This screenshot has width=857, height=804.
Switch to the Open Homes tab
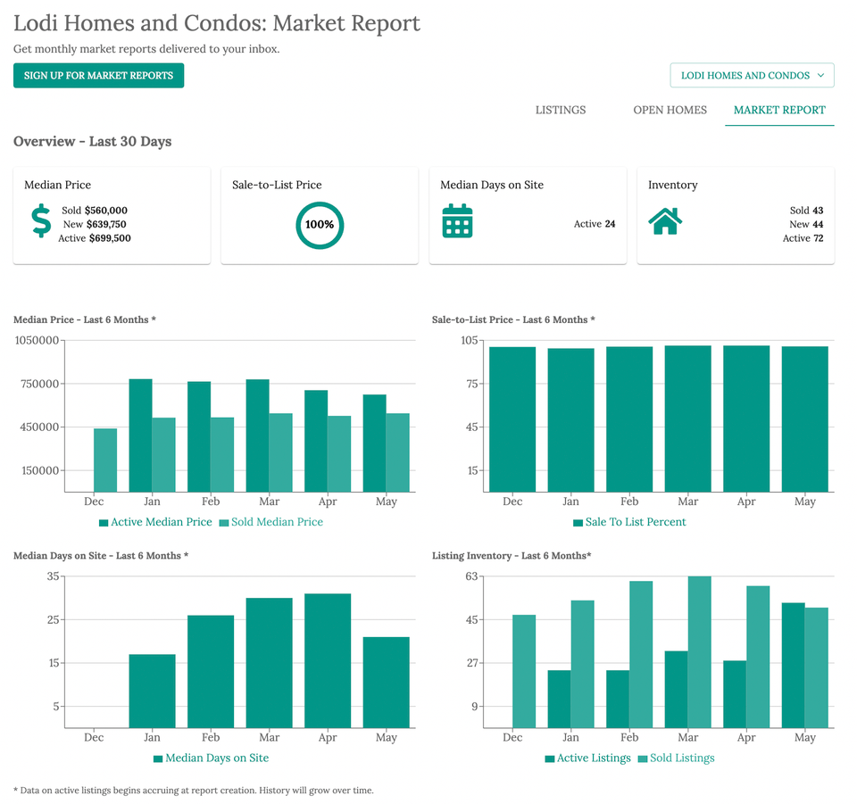(670, 110)
